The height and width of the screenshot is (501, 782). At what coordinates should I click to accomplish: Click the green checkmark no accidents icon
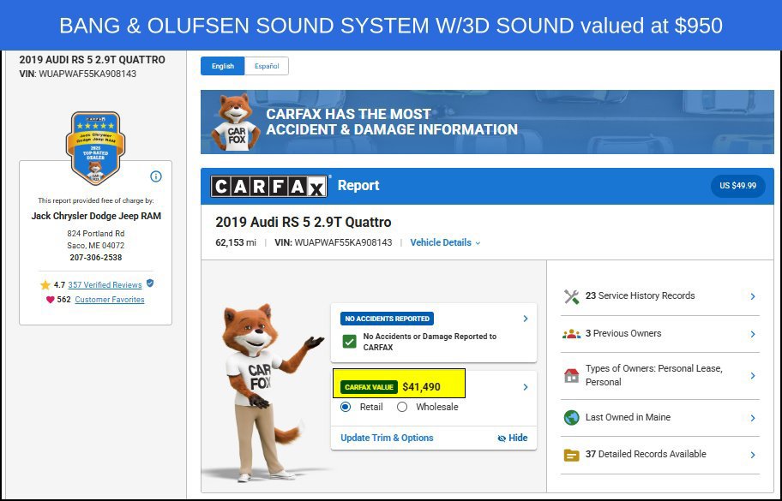click(350, 342)
